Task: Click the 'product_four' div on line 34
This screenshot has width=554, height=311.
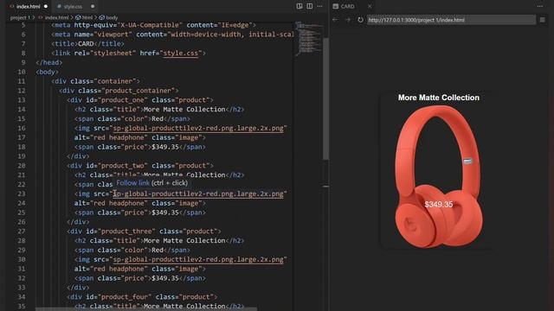Action: (142, 297)
